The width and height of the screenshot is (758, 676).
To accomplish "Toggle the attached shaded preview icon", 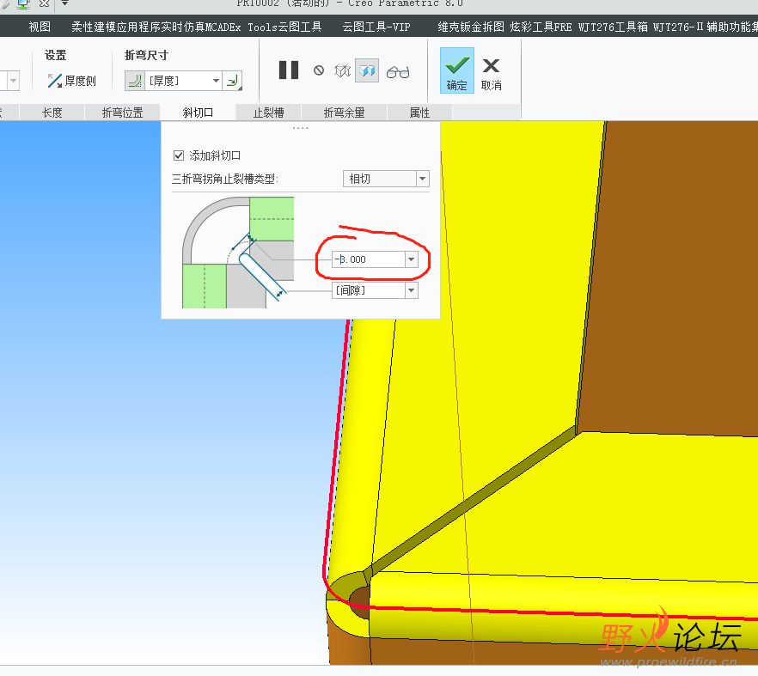I will click(x=367, y=71).
